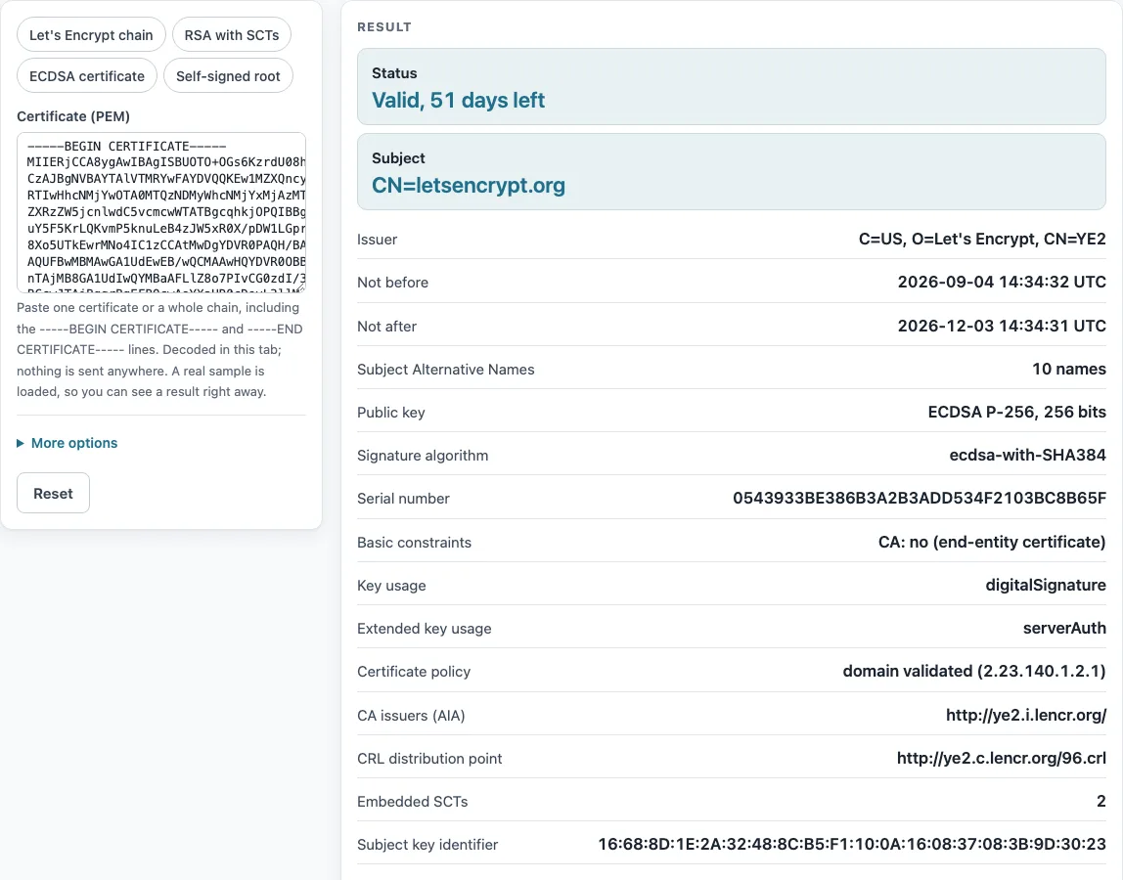The height and width of the screenshot is (880, 1123).
Task: Load the RSA with SCTs sample
Action: point(231,34)
